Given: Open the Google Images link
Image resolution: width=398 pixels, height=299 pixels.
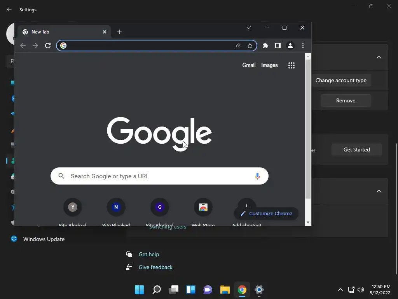Looking at the screenshot, I should 269,65.
